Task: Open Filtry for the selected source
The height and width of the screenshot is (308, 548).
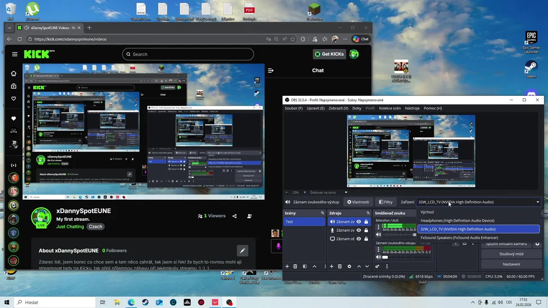Action: click(385, 202)
